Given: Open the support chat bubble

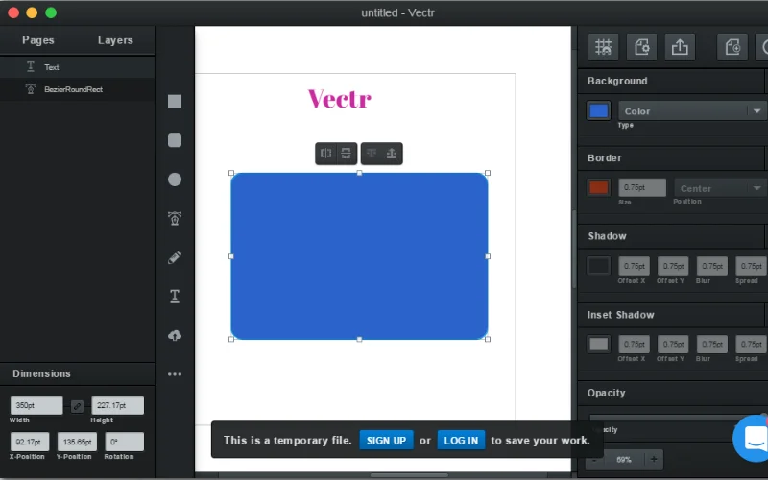Looking at the screenshot, I should pyautogui.click(x=753, y=439).
